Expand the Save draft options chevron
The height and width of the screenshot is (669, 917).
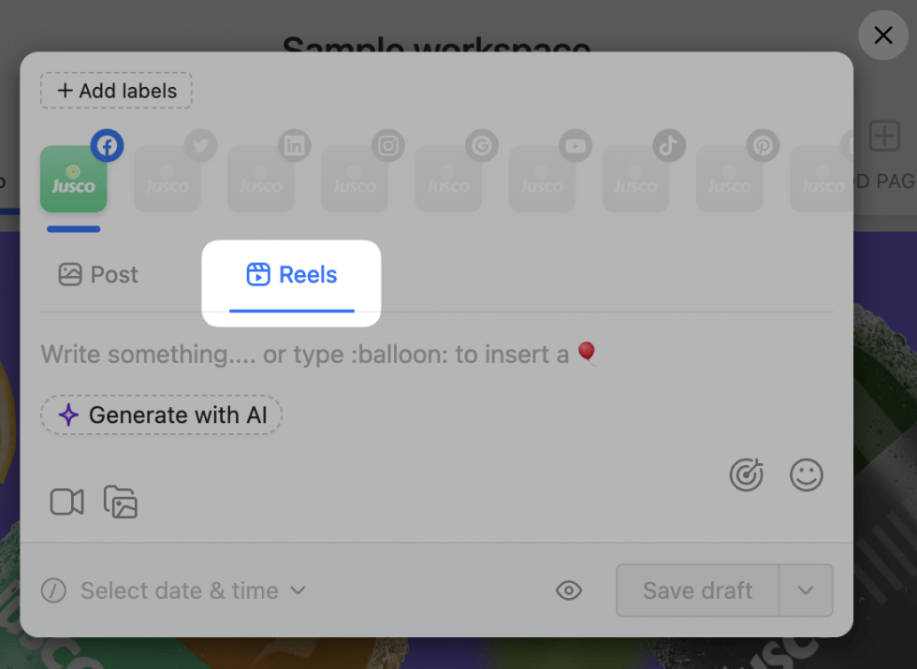click(806, 590)
